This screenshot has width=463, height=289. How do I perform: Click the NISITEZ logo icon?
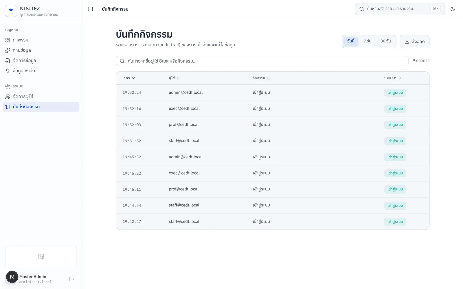pyautogui.click(x=11, y=11)
